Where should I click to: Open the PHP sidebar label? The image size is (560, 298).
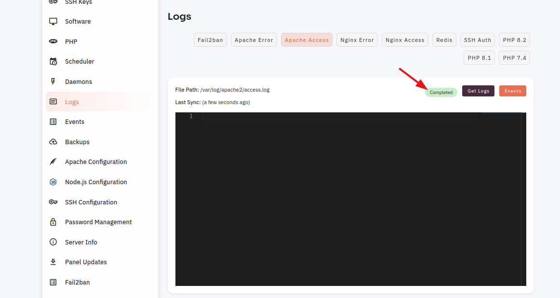(x=71, y=41)
